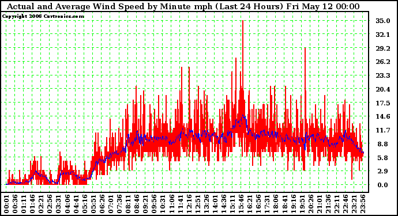Click the 0.0 y-axis label
The width and height of the screenshot is (398, 216).
383,185
